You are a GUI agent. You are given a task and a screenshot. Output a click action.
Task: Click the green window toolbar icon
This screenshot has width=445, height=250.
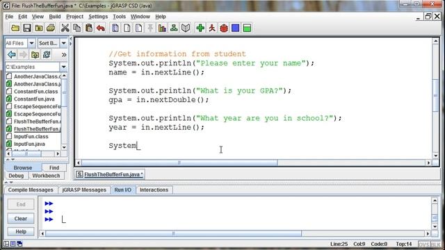(248, 28)
